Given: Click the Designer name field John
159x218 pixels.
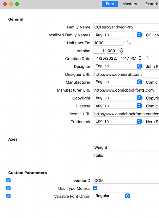Looking at the screenshot, I should point(152,66).
